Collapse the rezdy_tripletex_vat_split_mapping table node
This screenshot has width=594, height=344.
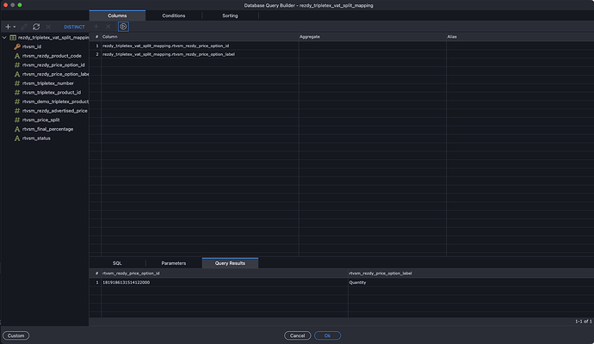pos(4,38)
